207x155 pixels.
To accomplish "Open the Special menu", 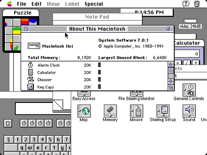I will [x=94, y=4].
